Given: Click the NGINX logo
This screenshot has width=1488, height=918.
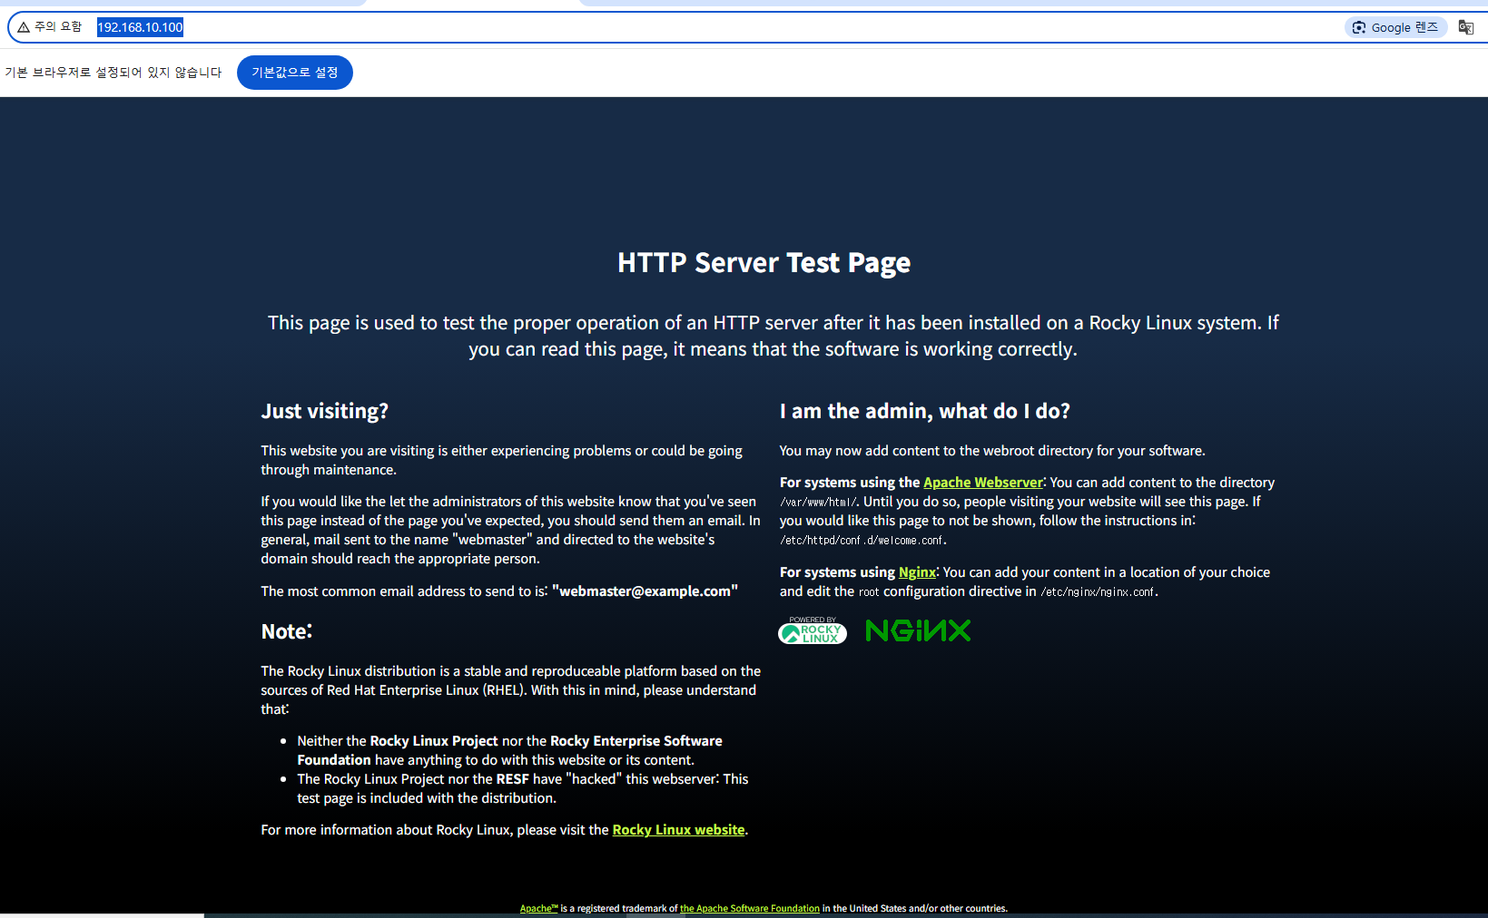Looking at the screenshot, I should click(918, 630).
